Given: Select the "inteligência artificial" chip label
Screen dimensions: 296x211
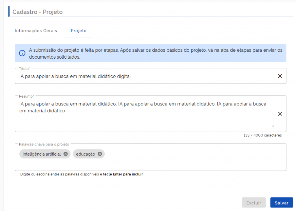Looking at the screenshot, I should tap(42, 154).
